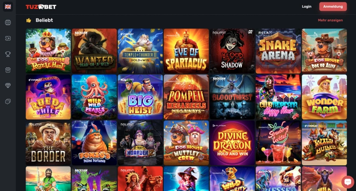Launch Divine Dragon Hold and Win
The width and height of the screenshot is (356, 191).
click(x=232, y=143)
